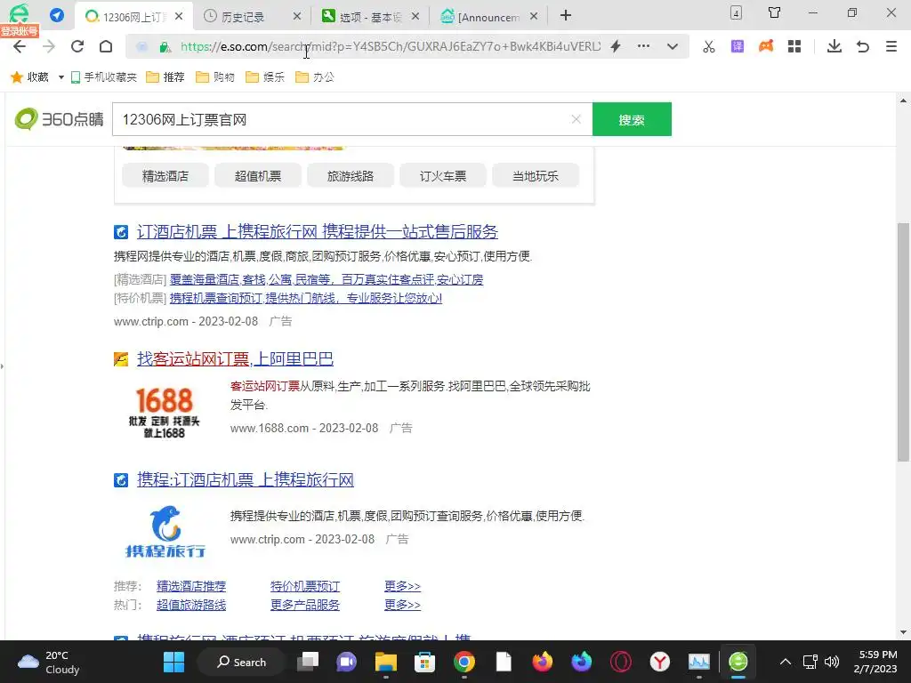Click the 360 browser logo icon
Screen dimensions: 911x683
pyautogui.click(x=20, y=12)
